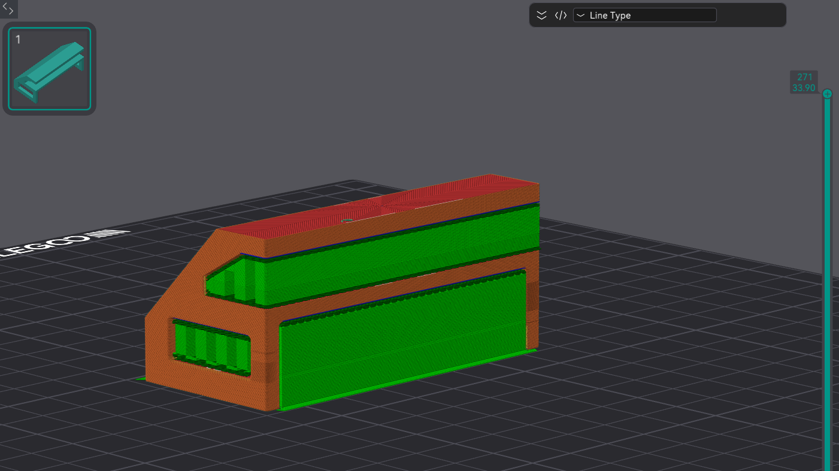839x471 pixels.
Task: Click the layer slider top handle
Action: pyautogui.click(x=827, y=93)
